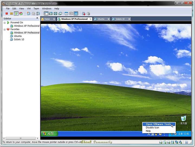The width and height of the screenshot is (195, 147).
Task: Click the sidebar horizontal scrollbar thumb
Action: 21,138
